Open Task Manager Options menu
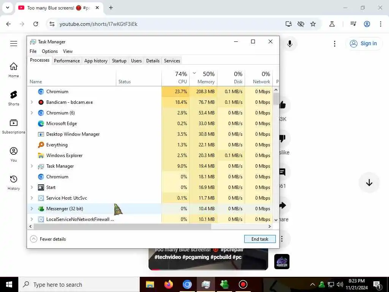This screenshot has height=292, width=389. click(x=50, y=51)
